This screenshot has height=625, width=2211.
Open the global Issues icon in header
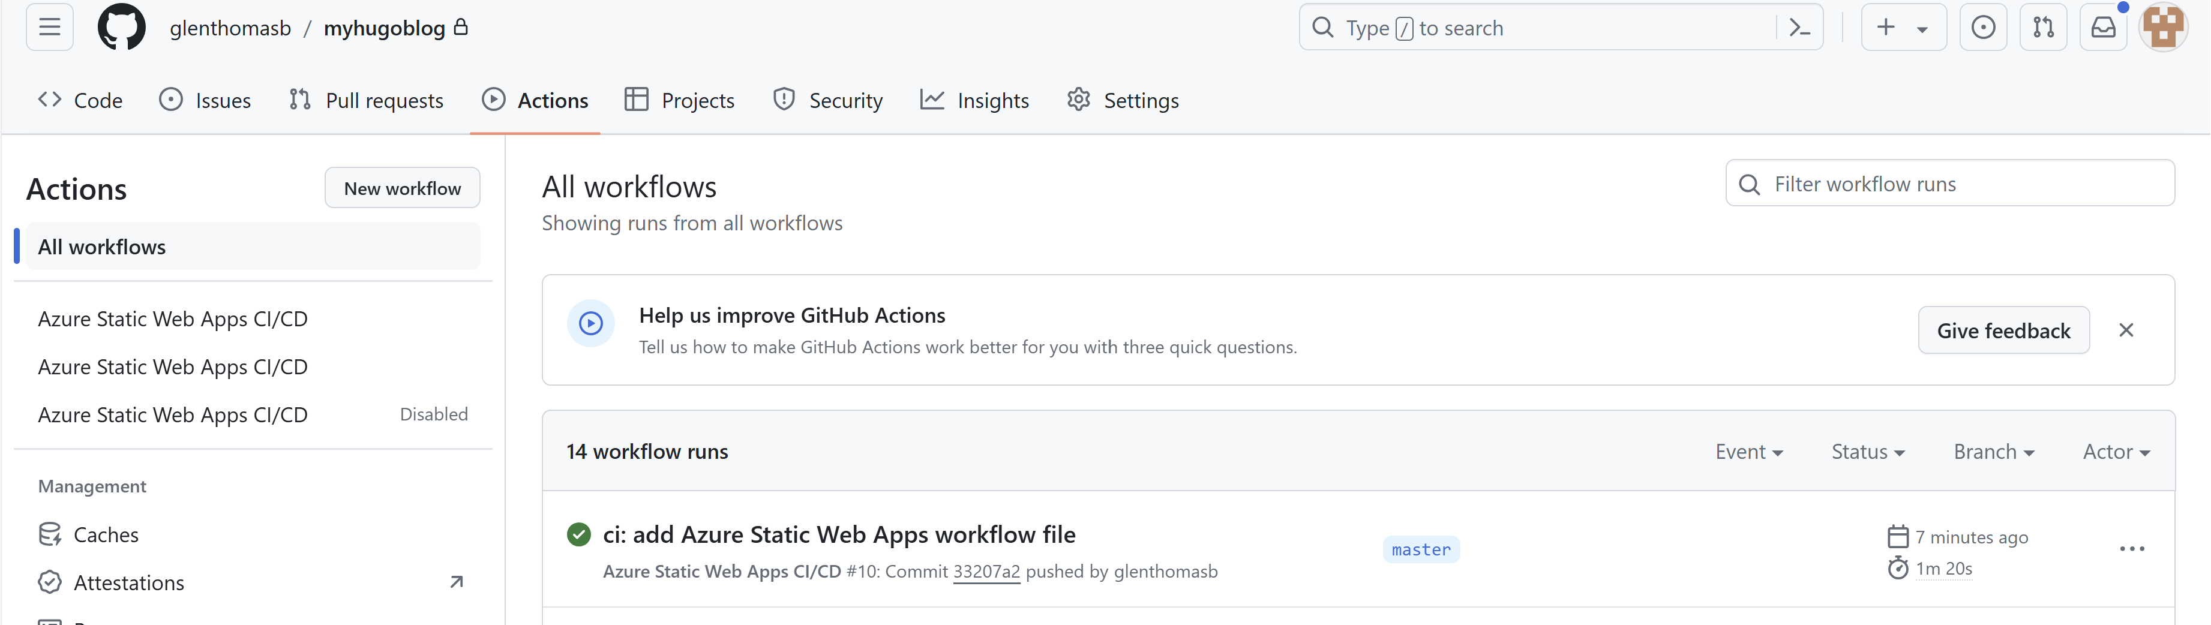tap(1982, 28)
